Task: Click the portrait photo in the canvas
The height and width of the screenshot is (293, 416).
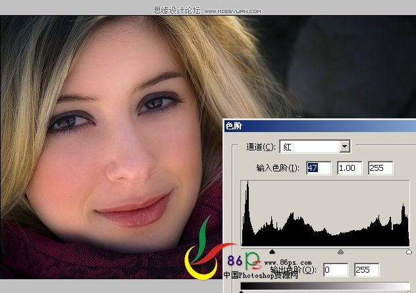Action: click(111, 147)
